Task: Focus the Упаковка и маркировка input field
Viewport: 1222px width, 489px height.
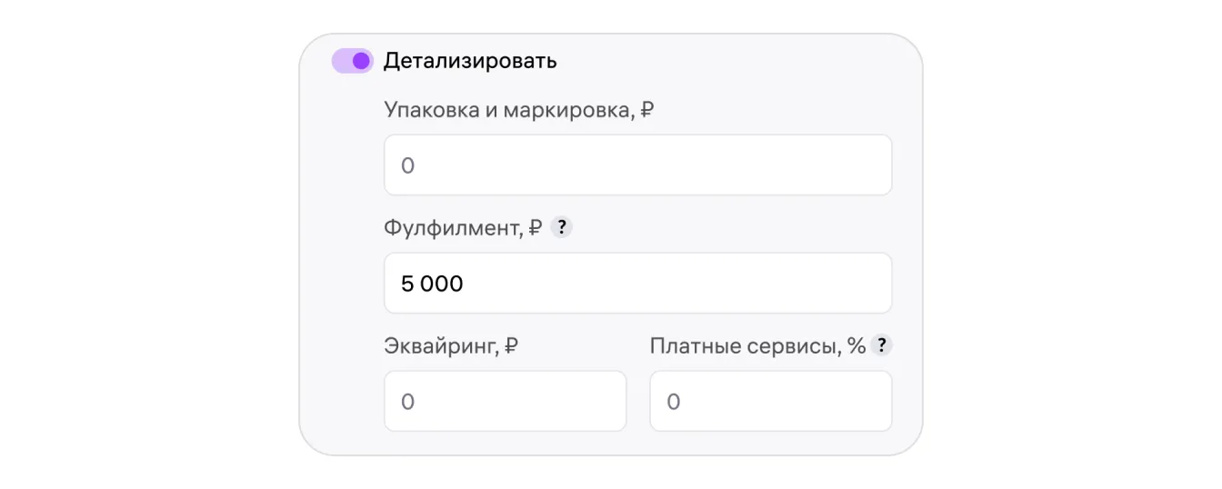Action: coord(637,165)
